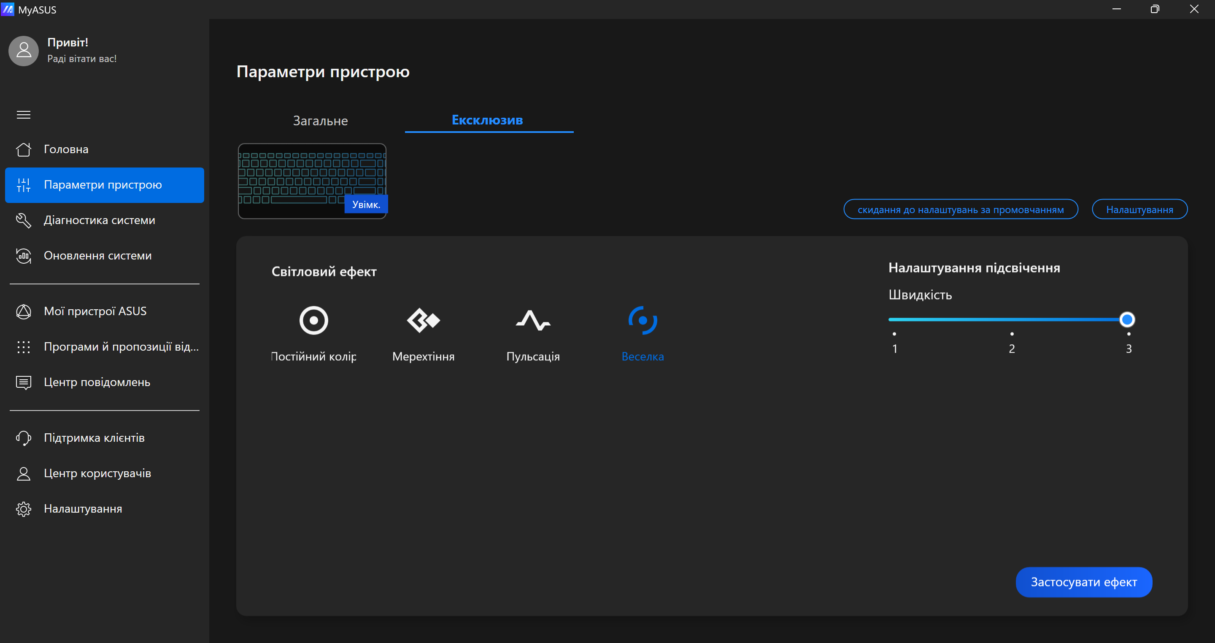Select the Пульсація effect icon
The image size is (1215, 643).
[x=532, y=321]
